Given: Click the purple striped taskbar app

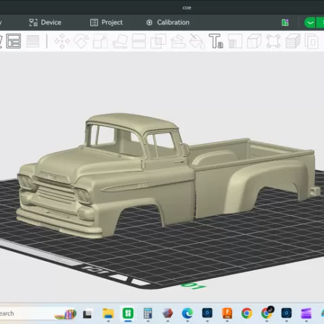Looking at the screenshot, I should [306, 313].
